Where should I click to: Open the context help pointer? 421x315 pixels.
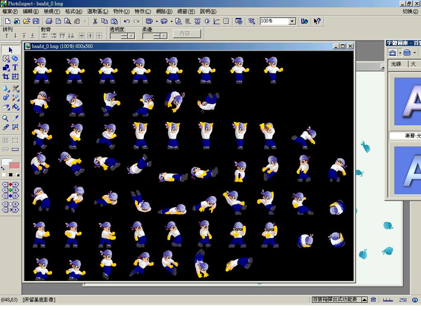[x=317, y=21]
